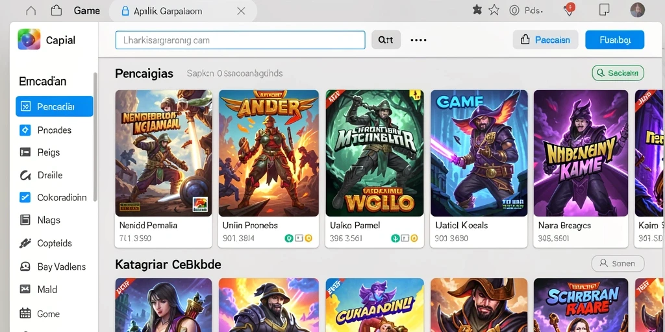Image resolution: width=665 pixels, height=332 pixels.
Task: Click the star bookmark icon in the top bar
Action: 494,10
